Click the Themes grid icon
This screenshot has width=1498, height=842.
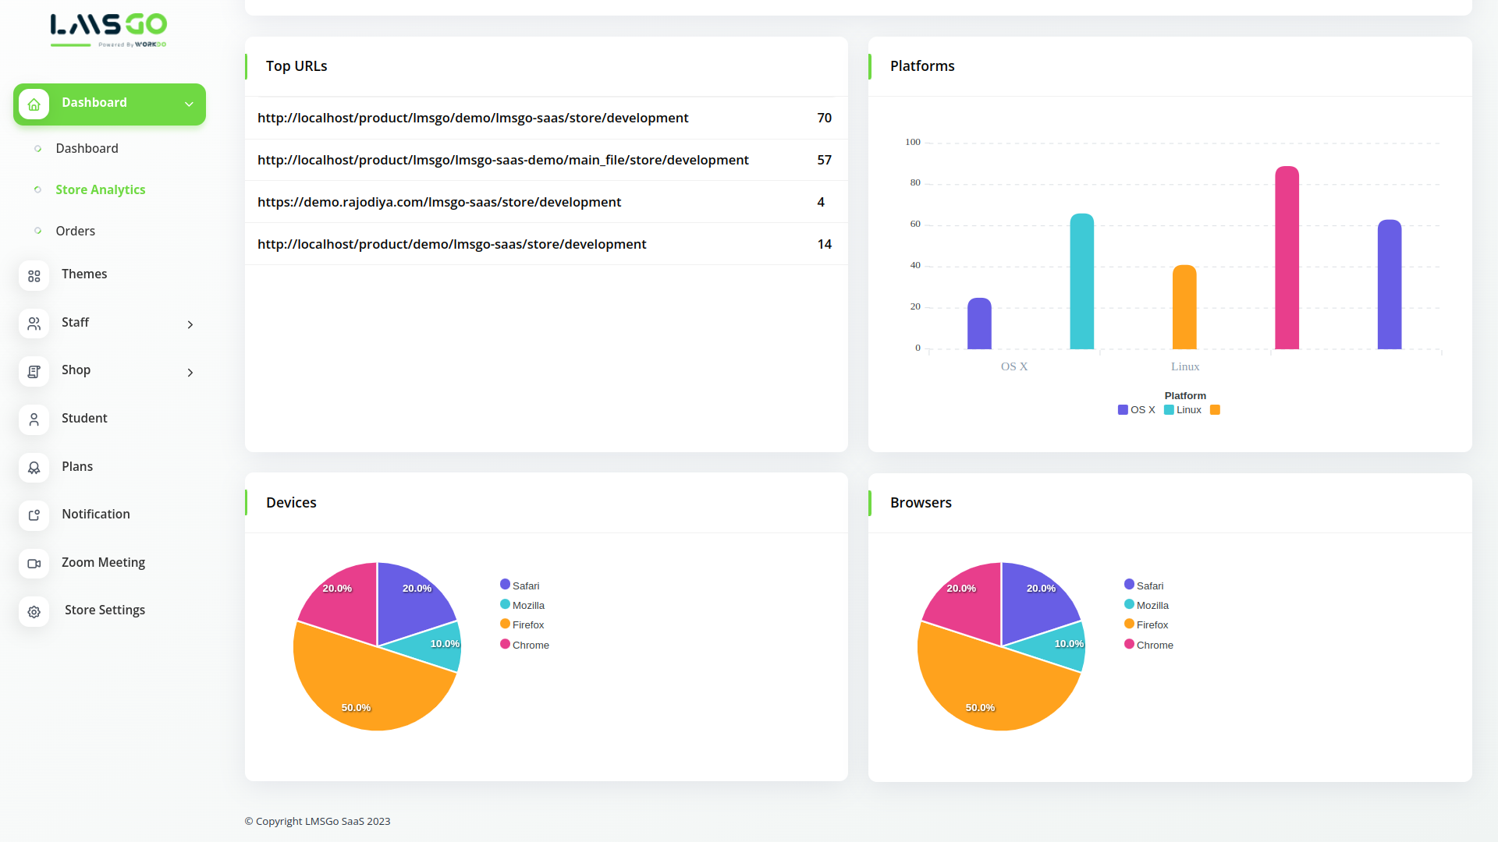coord(34,276)
